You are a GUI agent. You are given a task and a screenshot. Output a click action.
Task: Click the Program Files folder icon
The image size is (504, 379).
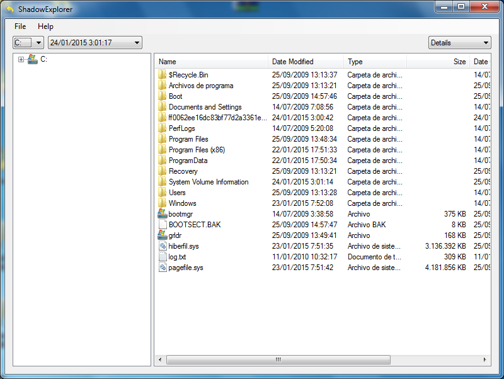coord(162,139)
